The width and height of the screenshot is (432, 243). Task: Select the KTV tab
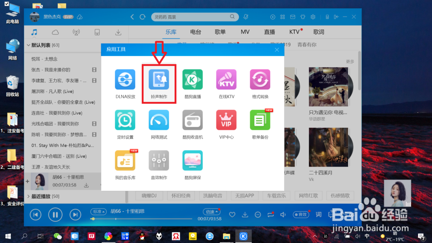[294, 32]
